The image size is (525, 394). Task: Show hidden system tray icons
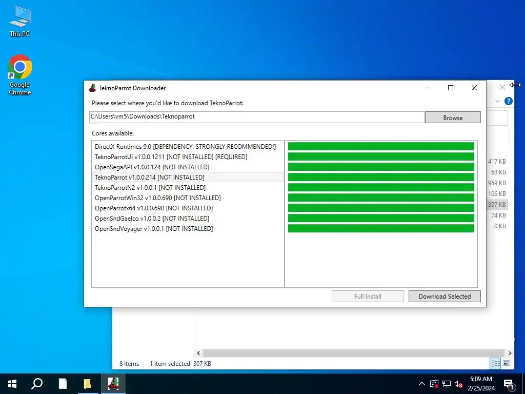click(422, 384)
